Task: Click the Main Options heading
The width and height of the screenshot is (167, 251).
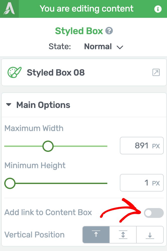Action: (x=43, y=105)
